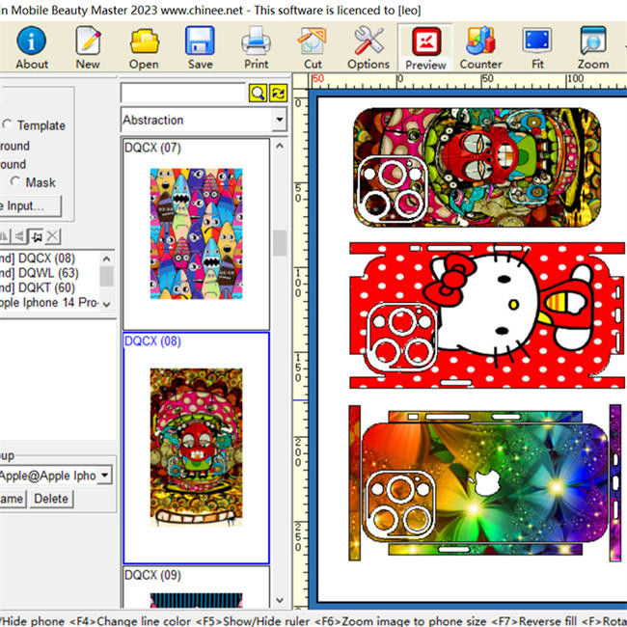This screenshot has width=627, height=627.
Task: Send the skin design to Print
Action: click(256, 48)
